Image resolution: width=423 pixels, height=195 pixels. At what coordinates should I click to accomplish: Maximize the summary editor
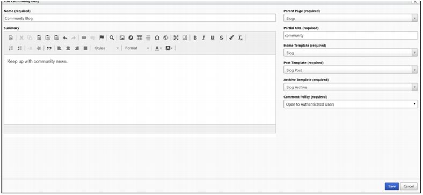click(176, 38)
